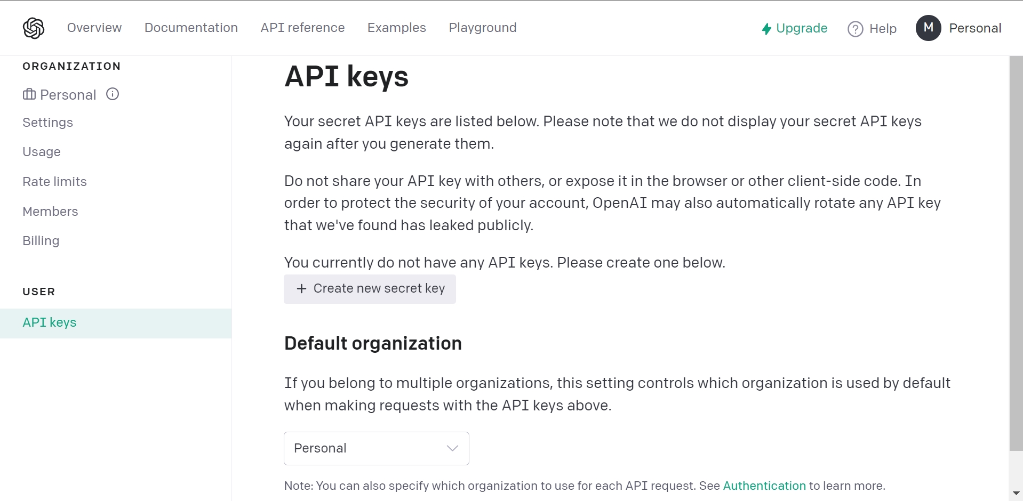This screenshot has width=1023, height=501.
Task: Switch to the Documentation tab
Action: click(x=191, y=28)
